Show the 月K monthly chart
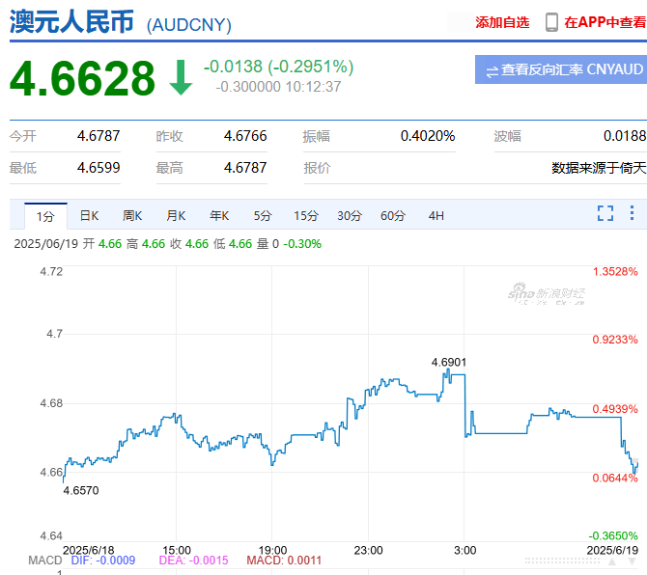 pos(176,215)
